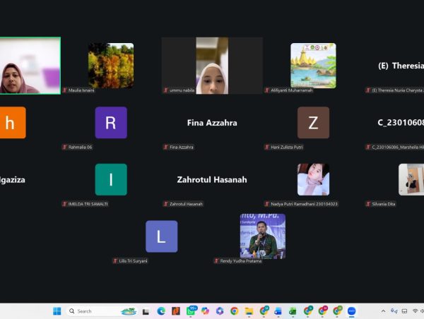
Task: Select the active speaker video with green border
Action: click(x=30, y=66)
